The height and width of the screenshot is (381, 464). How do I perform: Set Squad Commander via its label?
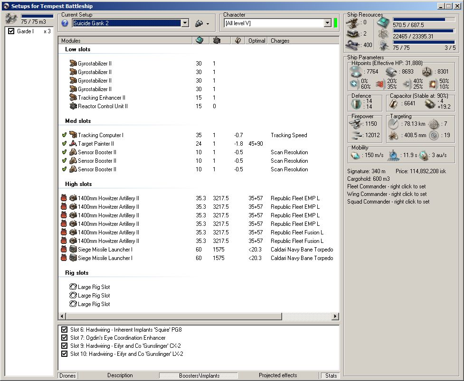point(388,202)
